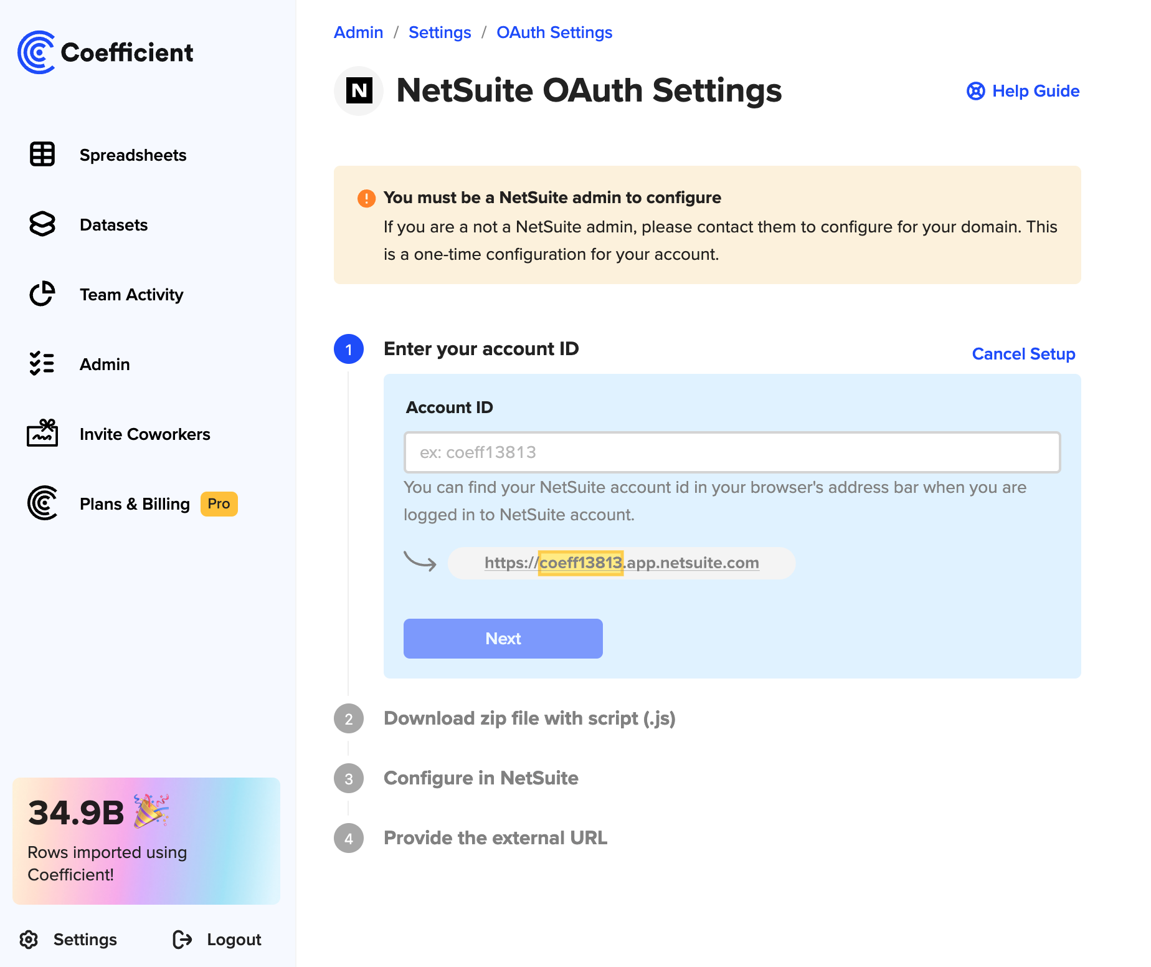Focus the Account ID input field
Image resolution: width=1151 pixels, height=967 pixels.
[732, 452]
